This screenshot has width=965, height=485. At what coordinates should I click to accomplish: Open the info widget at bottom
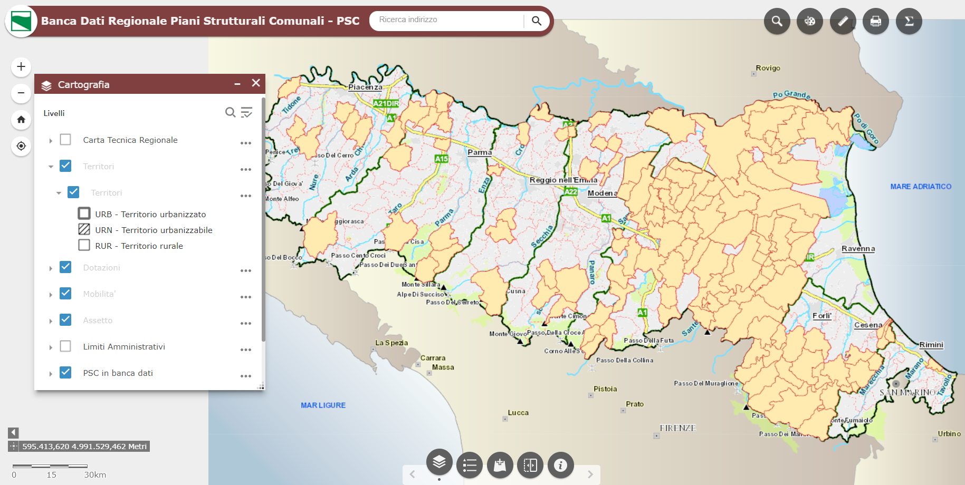(561, 465)
